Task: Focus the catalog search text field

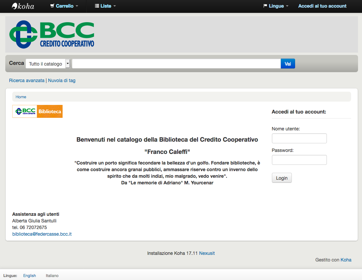Action: click(177, 64)
